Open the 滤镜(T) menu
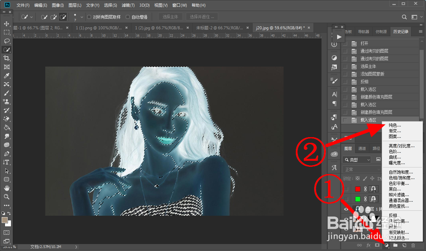 pos(128,5)
